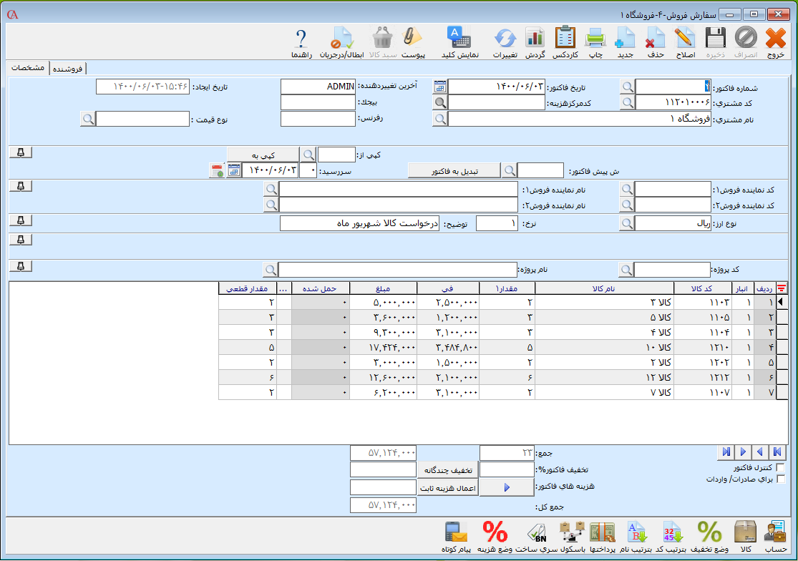This screenshot has height=561, width=798.
Task: Click the تبدیل به فاکتور button
Action: click(x=453, y=170)
